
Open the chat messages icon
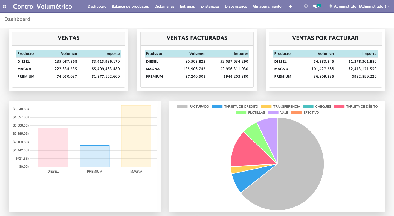[x=315, y=6]
